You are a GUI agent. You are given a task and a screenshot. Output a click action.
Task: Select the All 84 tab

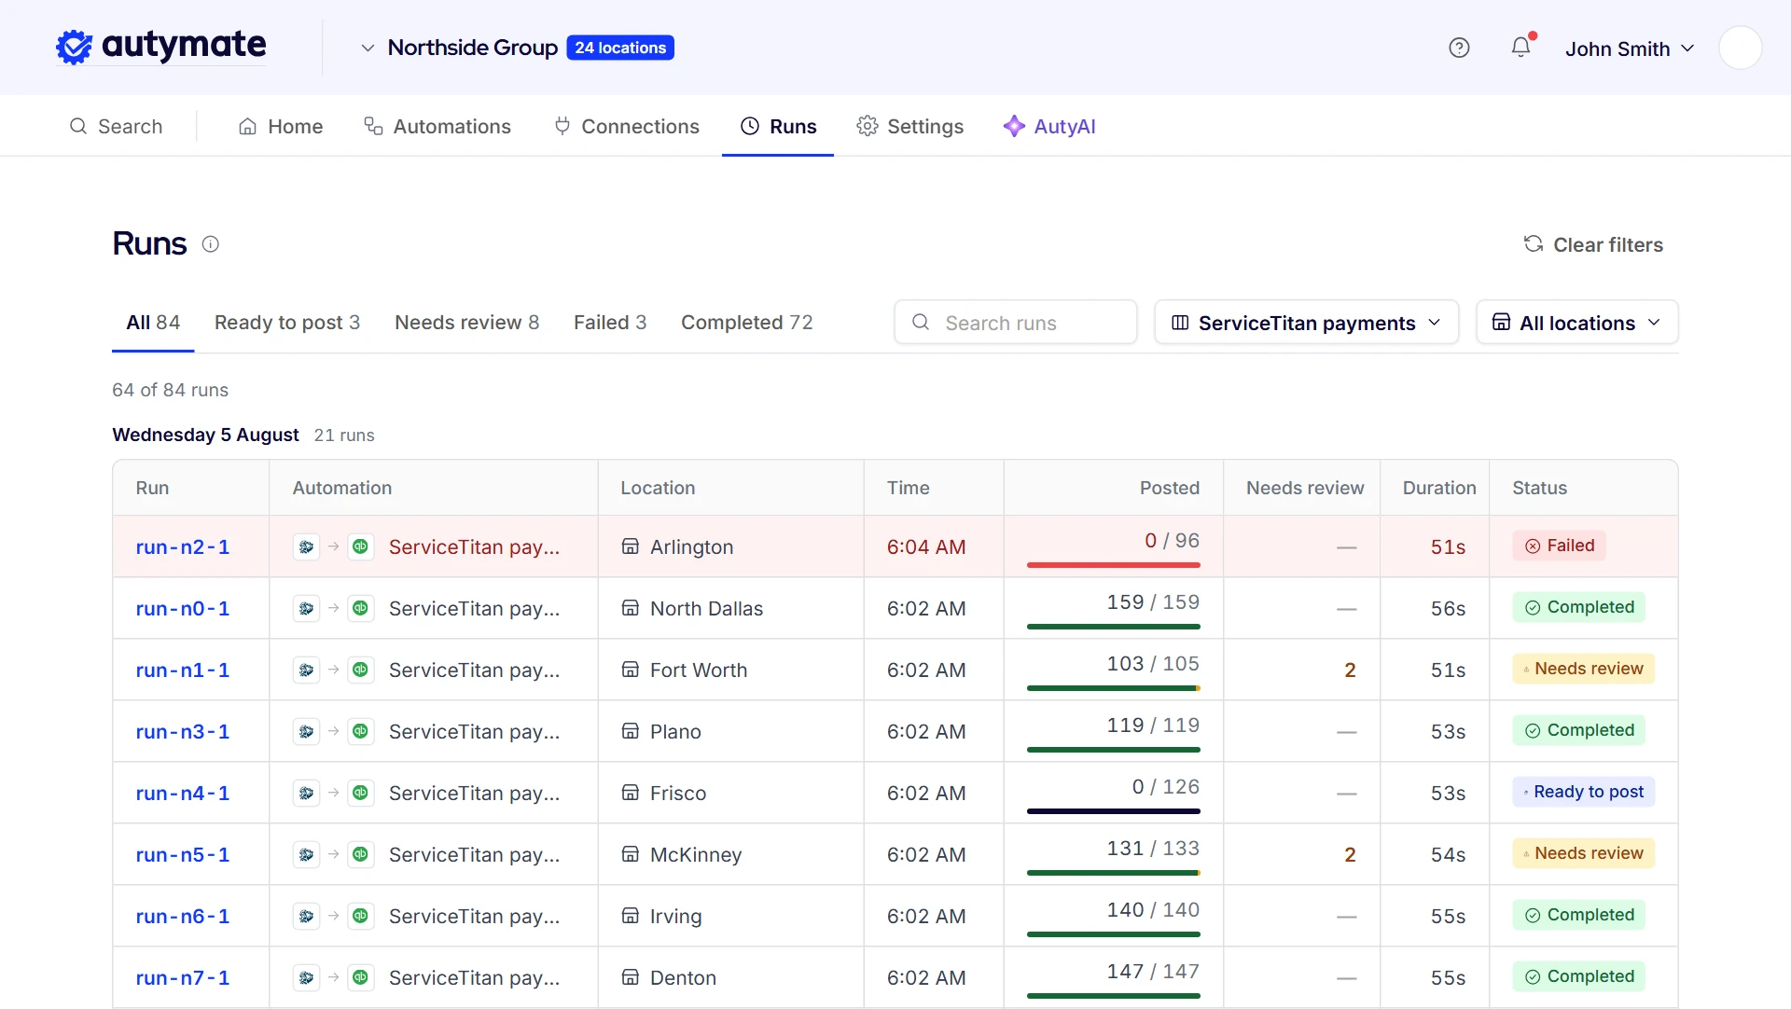point(153,323)
